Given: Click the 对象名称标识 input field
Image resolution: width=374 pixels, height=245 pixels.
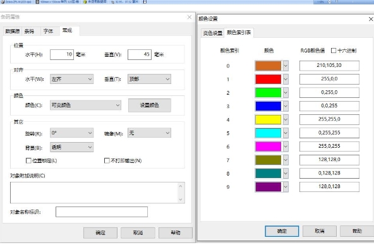Looking at the screenshot, I should click(x=102, y=212).
